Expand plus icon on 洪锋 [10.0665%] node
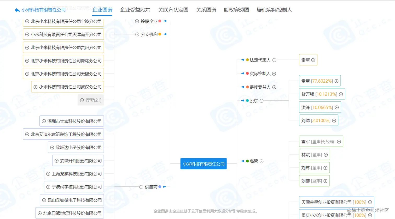Viewport: 395px width, 219px height. point(337,107)
